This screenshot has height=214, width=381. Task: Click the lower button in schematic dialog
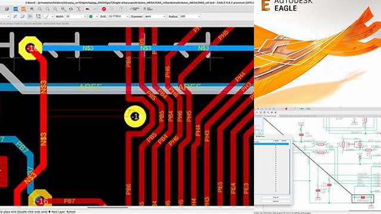click(x=275, y=201)
